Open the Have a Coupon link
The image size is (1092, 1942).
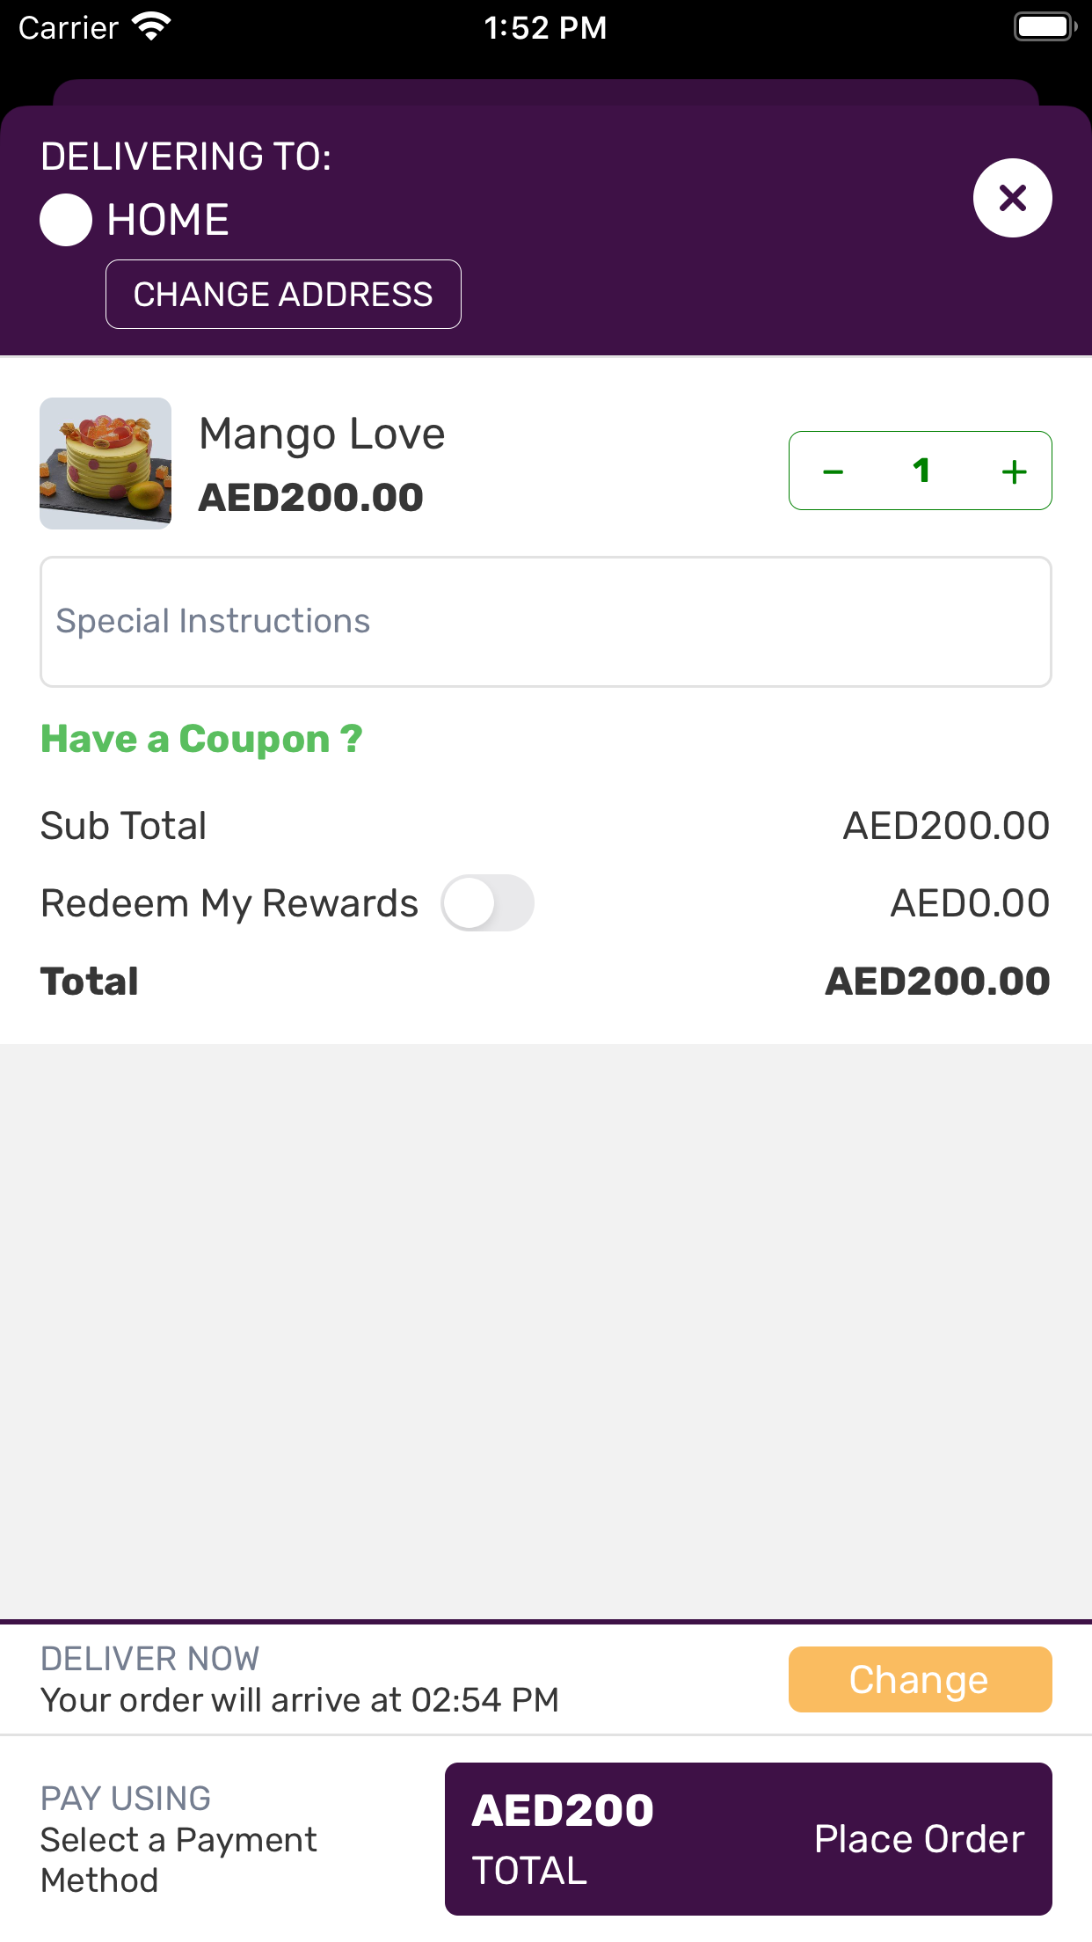(201, 739)
